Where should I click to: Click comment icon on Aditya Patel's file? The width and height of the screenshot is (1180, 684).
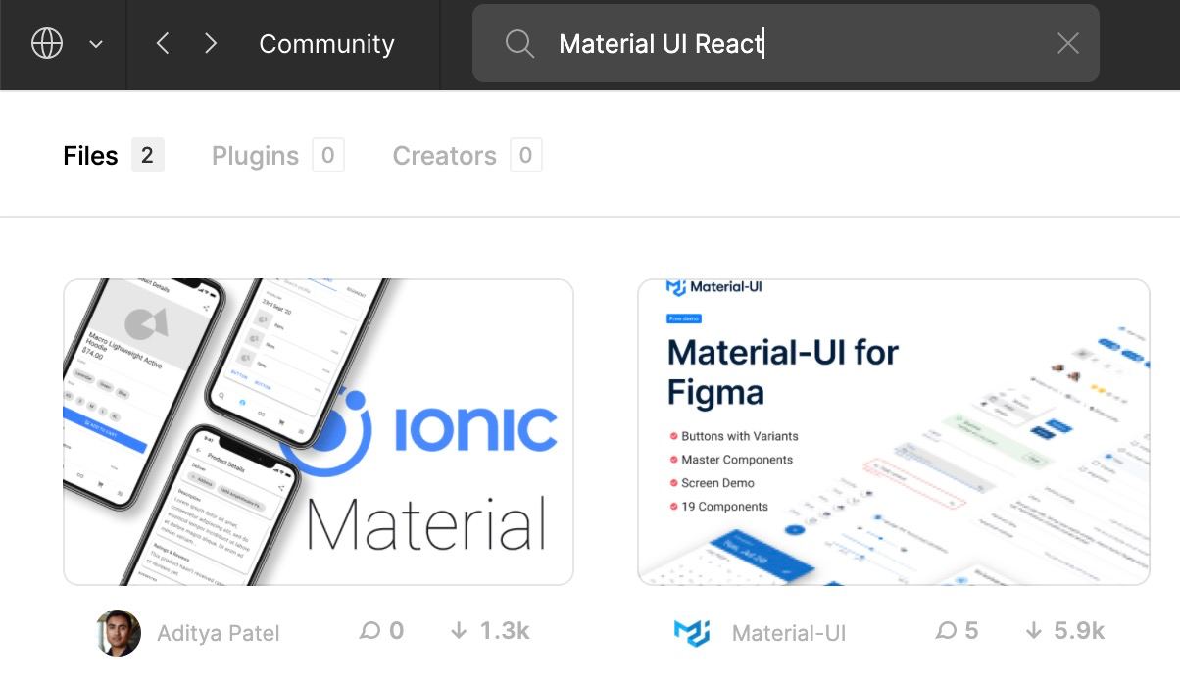(x=369, y=631)
